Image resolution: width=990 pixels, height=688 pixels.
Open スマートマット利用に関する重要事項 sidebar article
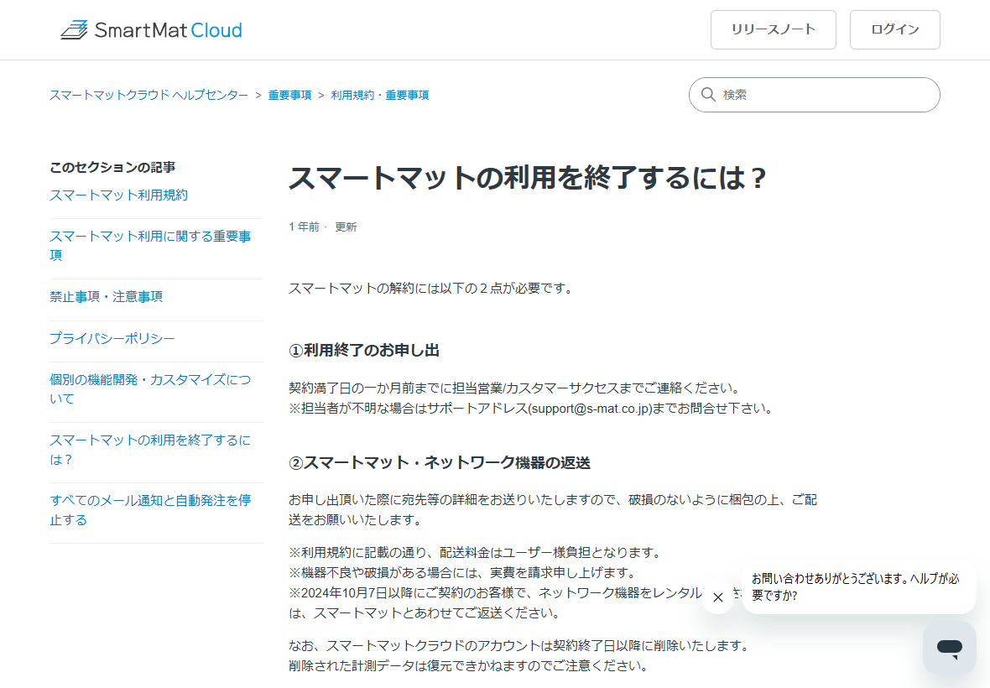(x=150, y=246)
